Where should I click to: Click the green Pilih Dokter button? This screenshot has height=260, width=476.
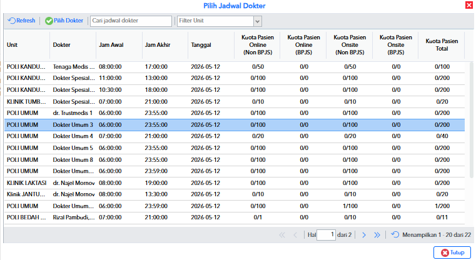[64, 21]
